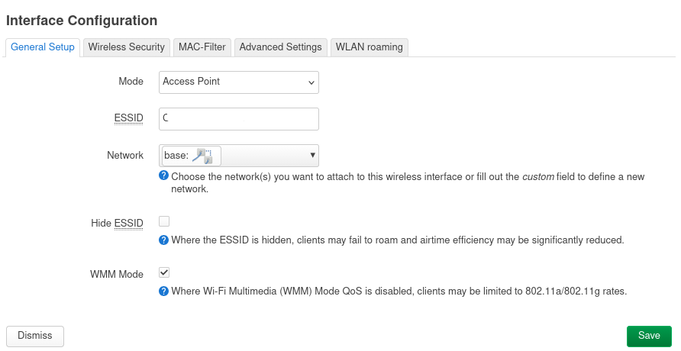This screenshot has width=681, height=351.
Task: Go to the Advanced Settings tab
Action: click(x=280, y=47)
